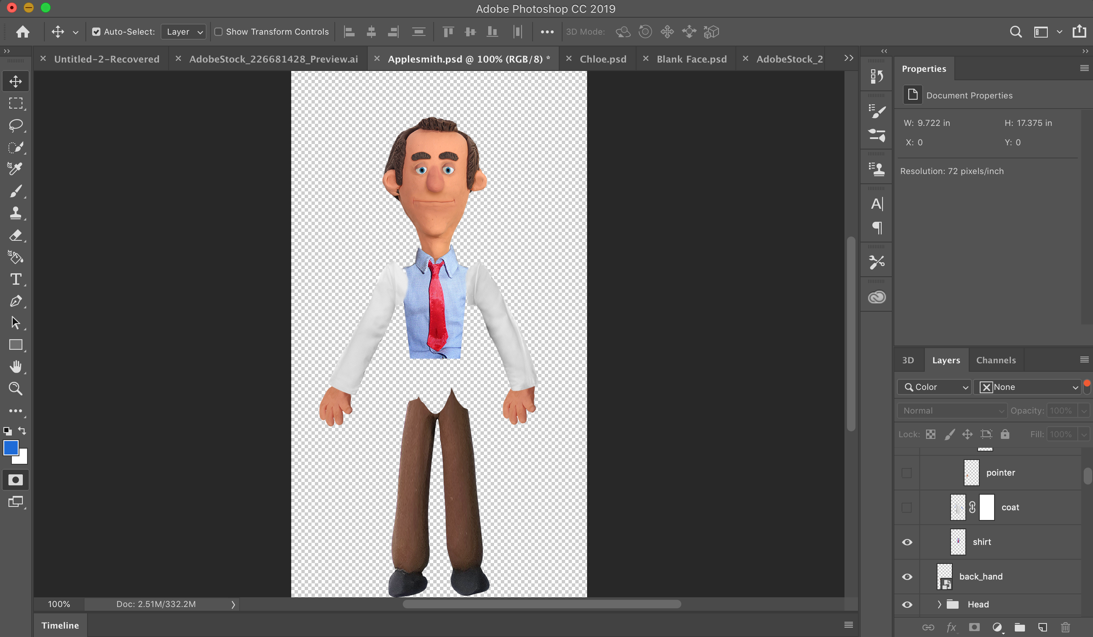Image resolution: width=1093 pixels, height=637 pixels.
Task: Open the Character panel icon
Action: pos(877,204)
